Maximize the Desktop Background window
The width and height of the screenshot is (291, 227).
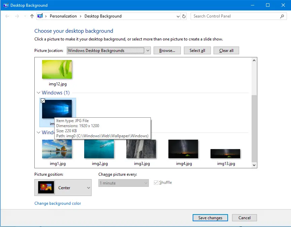pyautogui.click(x=268, y=5)
